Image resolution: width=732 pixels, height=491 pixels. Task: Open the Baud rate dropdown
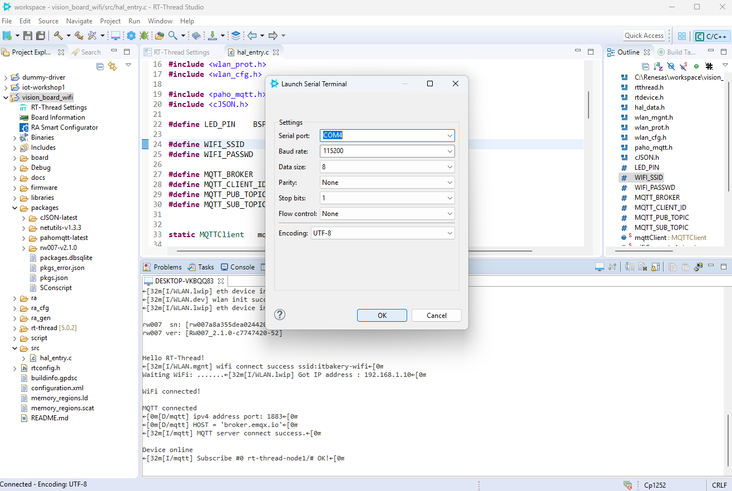tap(449, 151)
